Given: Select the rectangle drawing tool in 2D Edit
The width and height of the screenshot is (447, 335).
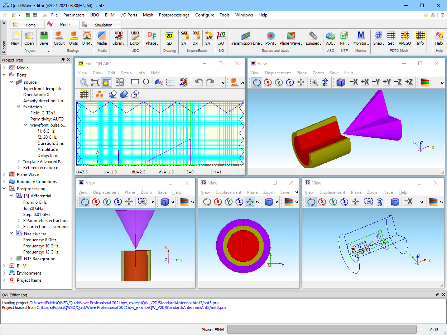Looking at the screenshot, I should [135, 82].
